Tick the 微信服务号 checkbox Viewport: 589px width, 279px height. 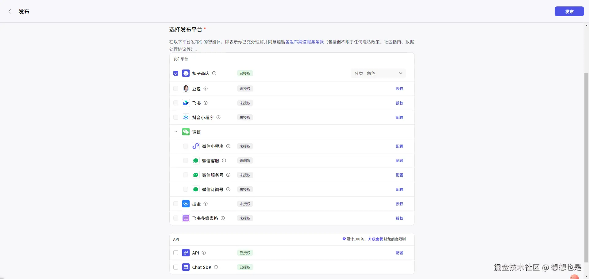186,175
